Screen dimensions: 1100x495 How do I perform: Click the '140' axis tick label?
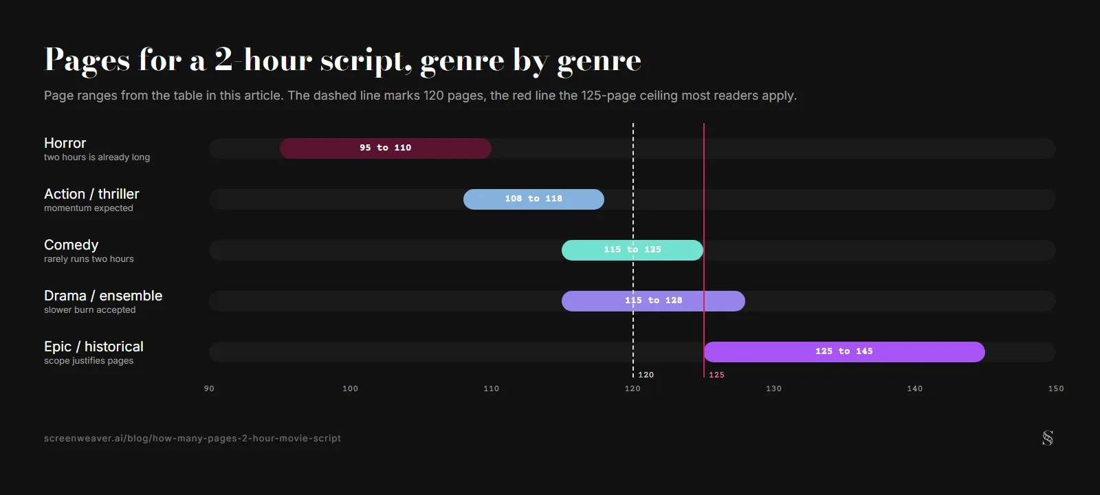pos(915,388)
